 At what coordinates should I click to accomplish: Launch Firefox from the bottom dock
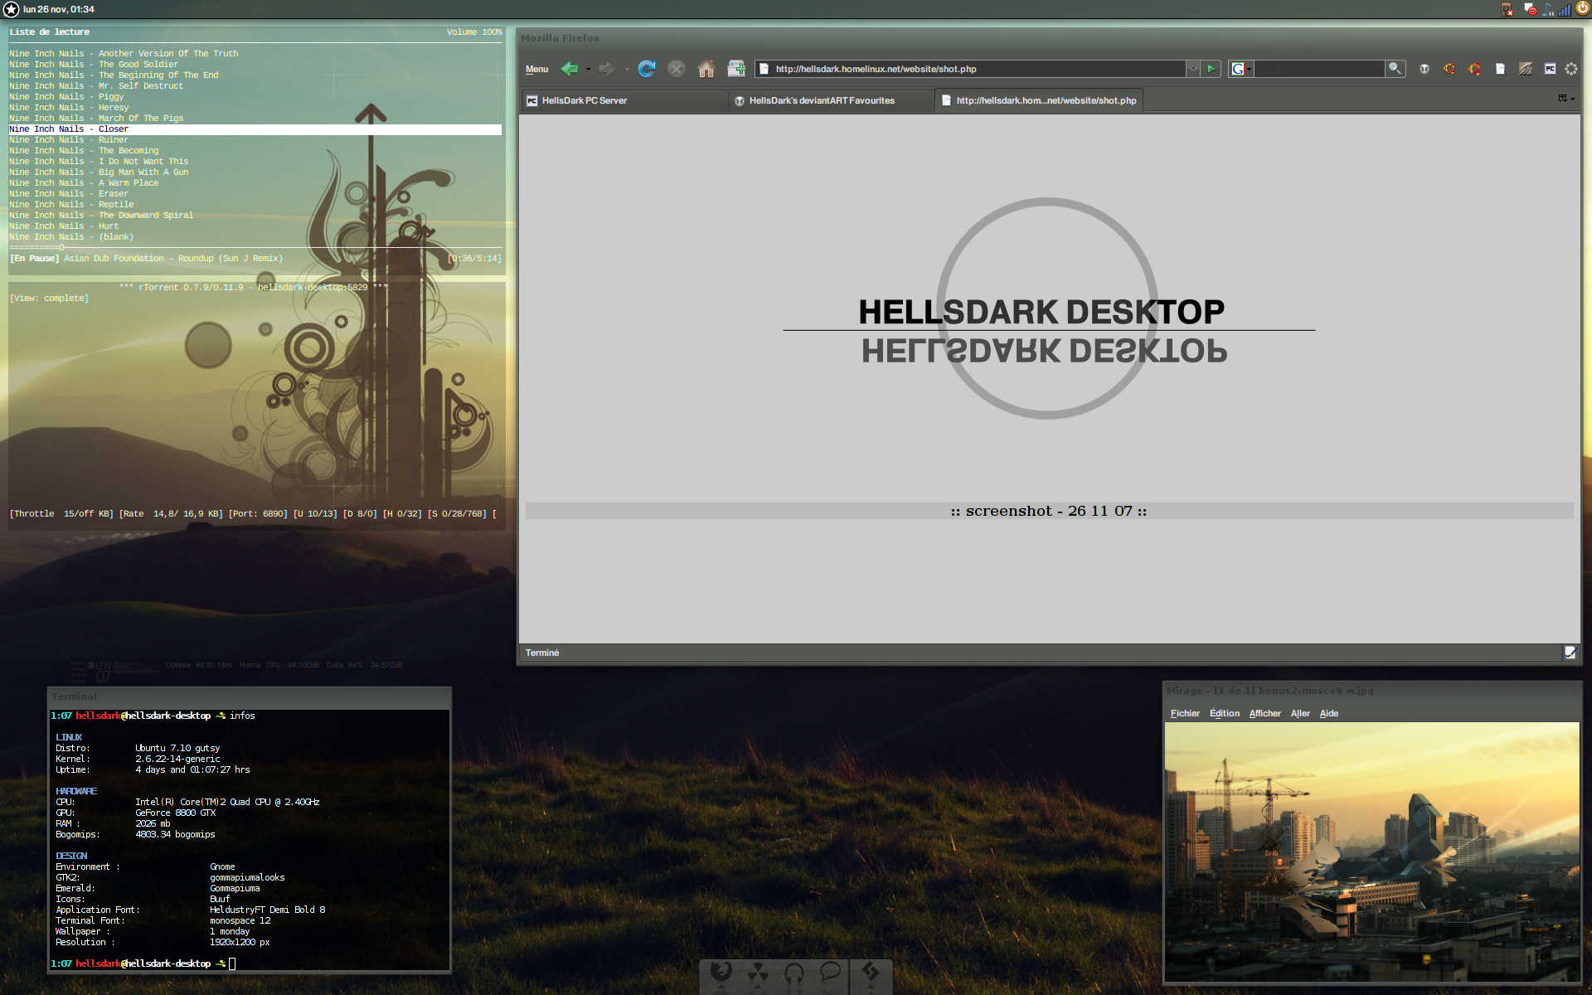pos(721,972)
